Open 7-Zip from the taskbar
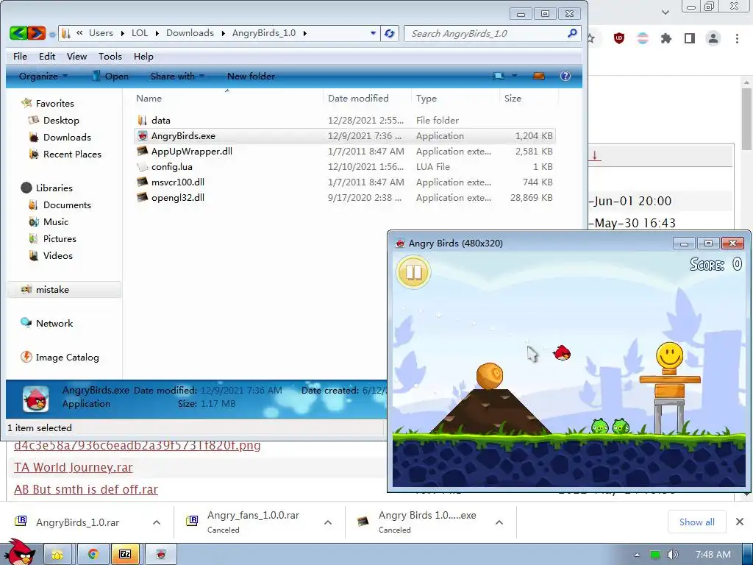The width and height of the screenshot is (753, 565). 125,555
